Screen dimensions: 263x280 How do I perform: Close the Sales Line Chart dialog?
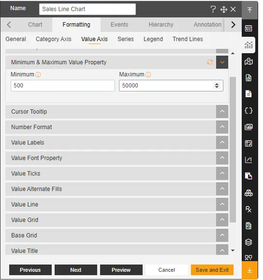pos(233,9)
